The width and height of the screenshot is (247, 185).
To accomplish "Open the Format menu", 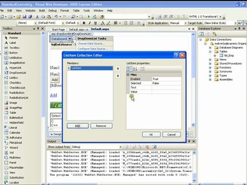I will tap(65, 11).
